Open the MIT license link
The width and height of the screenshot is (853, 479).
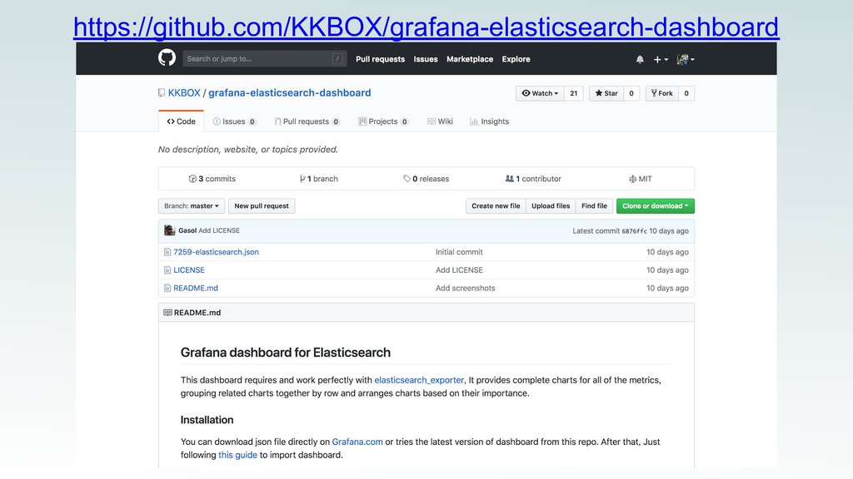click(x=641, y=179)
